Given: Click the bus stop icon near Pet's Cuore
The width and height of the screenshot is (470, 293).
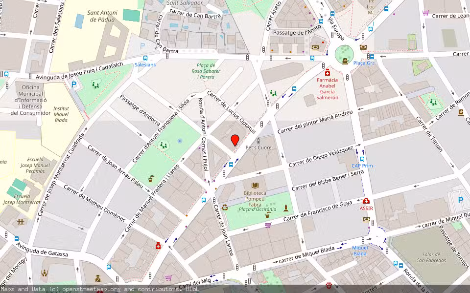Looking at the screenshot, I should pos(231,165).
